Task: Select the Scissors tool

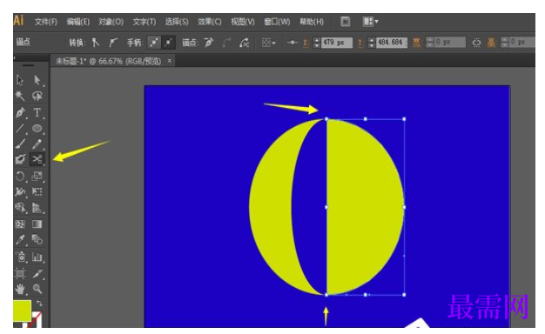Action: (37, 159)
